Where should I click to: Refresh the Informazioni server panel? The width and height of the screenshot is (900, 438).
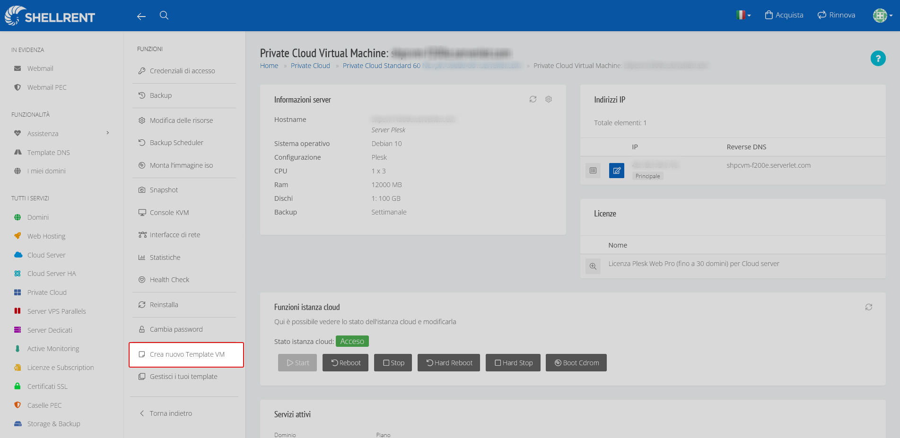[533, 99]
